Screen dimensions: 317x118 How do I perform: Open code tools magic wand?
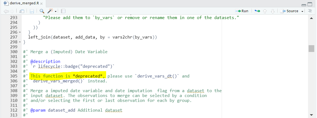[50, 11]
